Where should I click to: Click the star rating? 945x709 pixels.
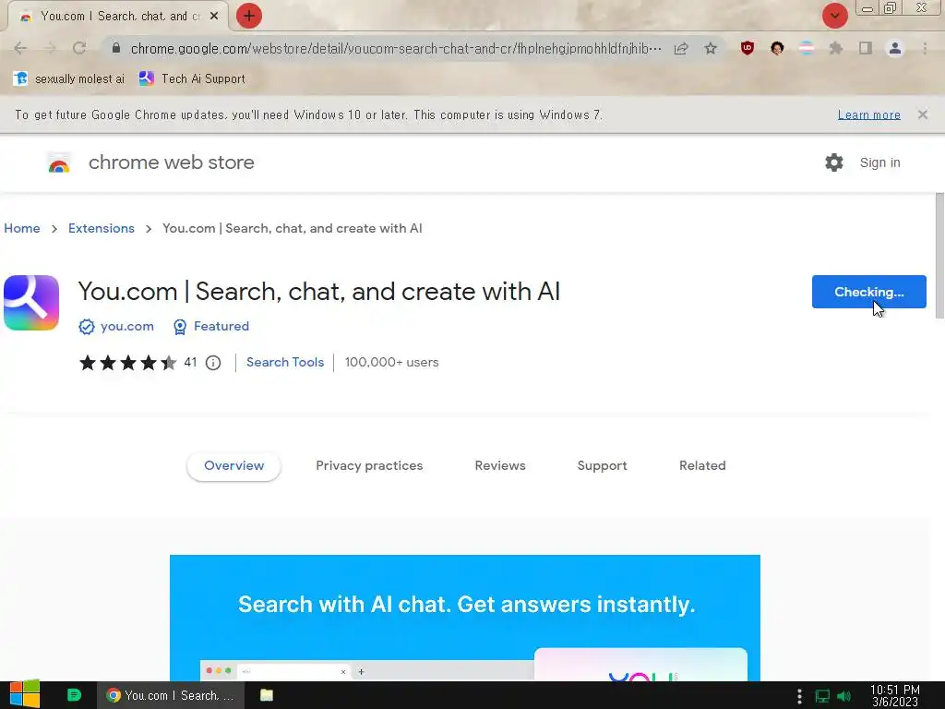127,362
